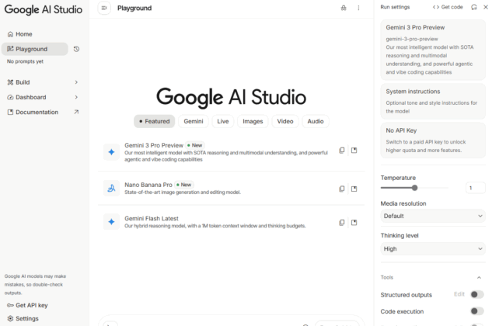Switch to the Gemini model tab
The height and width of the screenshot is (326, 492).
tap(194, 121)
